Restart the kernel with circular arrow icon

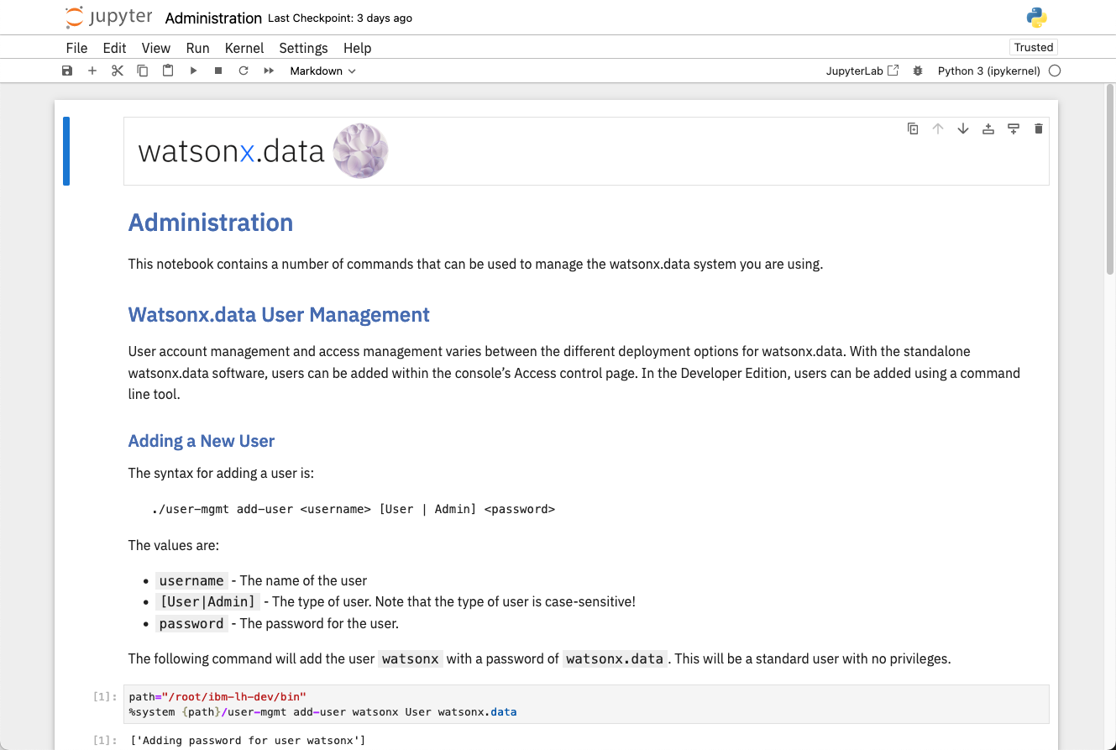[244, 71]
